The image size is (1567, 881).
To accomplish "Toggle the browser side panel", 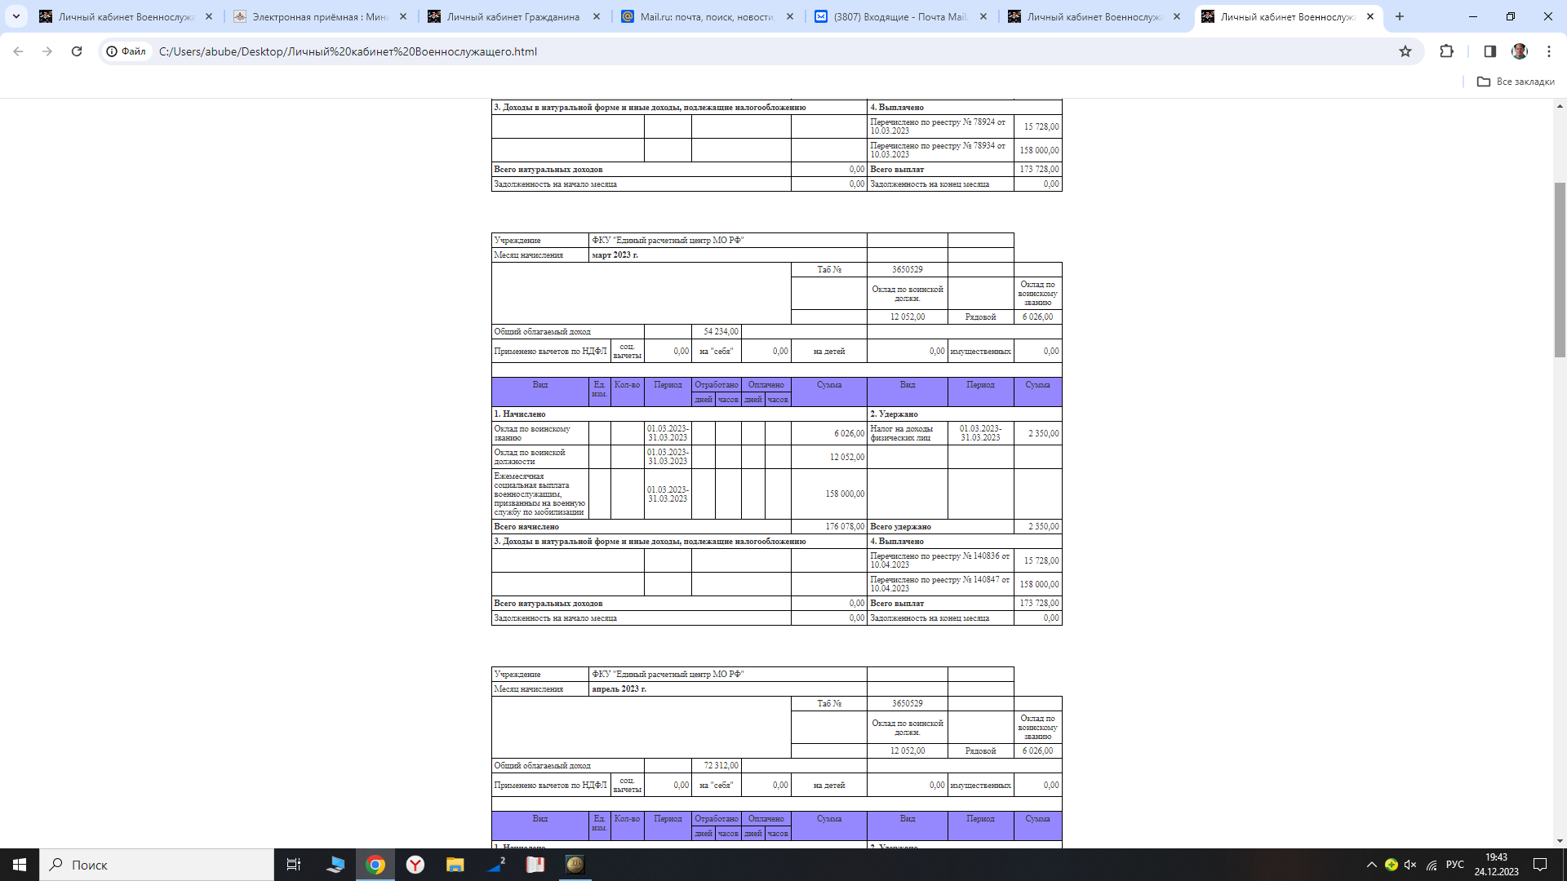I will (x=1489, y=51).
